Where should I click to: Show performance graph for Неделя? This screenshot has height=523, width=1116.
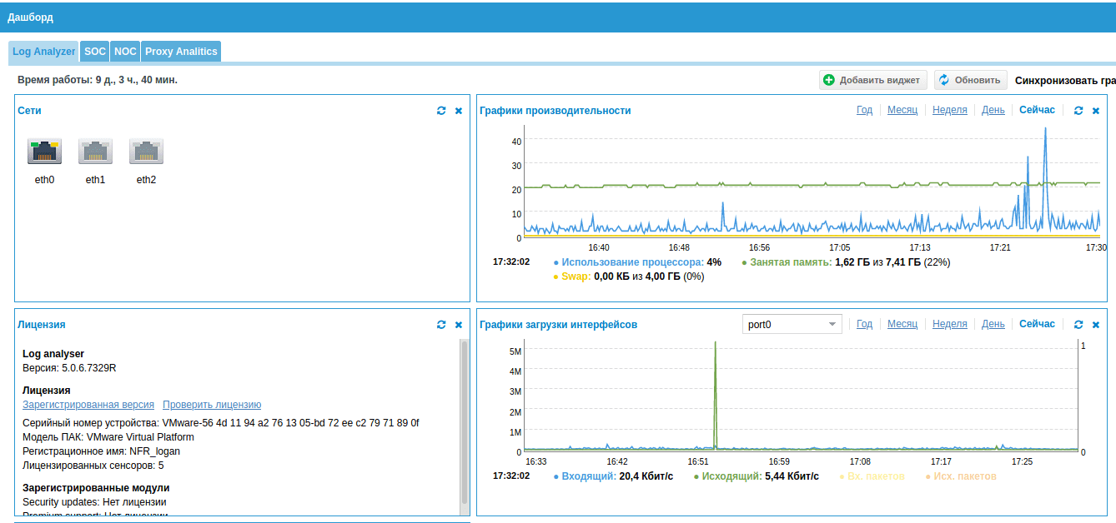[x=950, y=110]
